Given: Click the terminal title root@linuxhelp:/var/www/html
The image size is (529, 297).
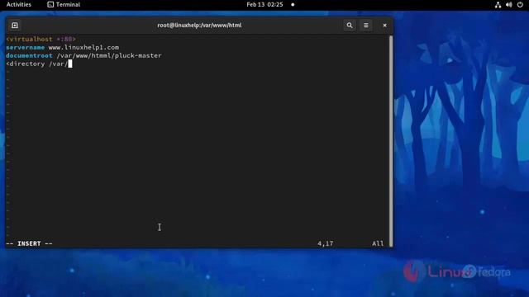Looking at the screenshot, I should pyautogui.click(x=199, y=26).
